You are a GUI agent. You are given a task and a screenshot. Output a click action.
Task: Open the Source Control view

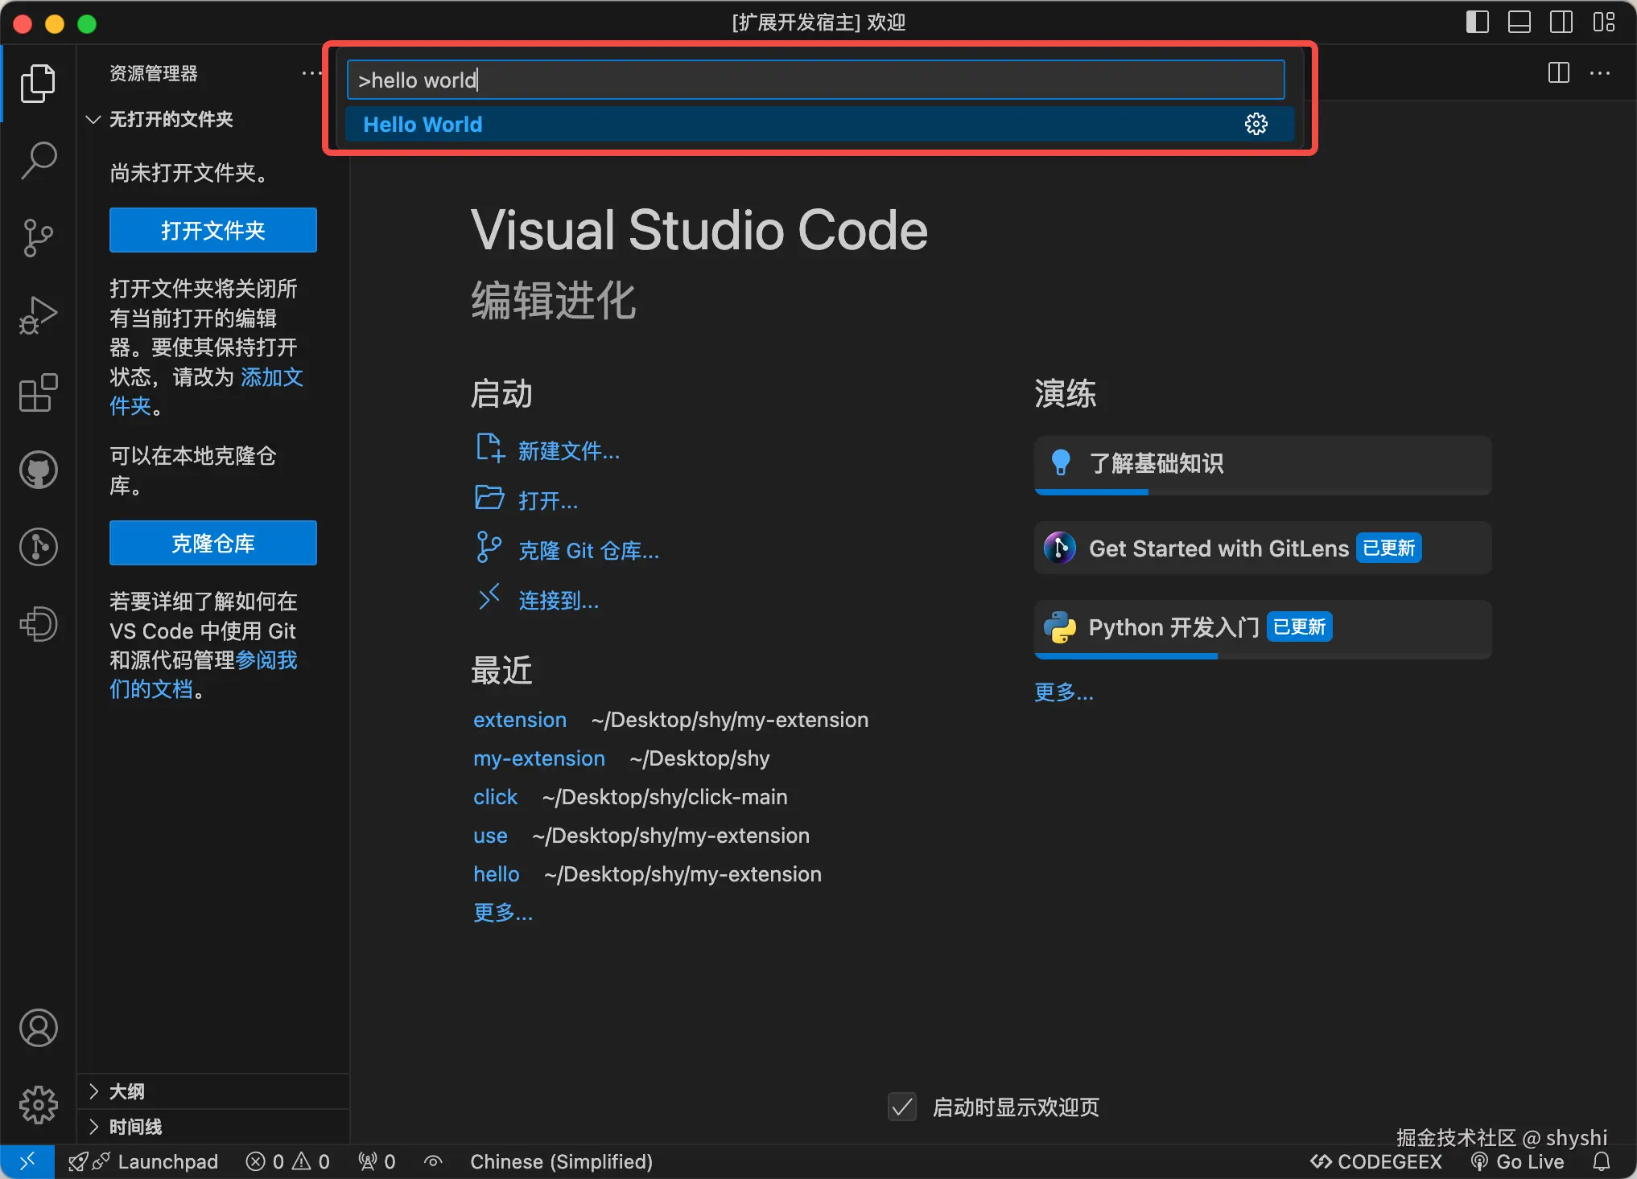coord(38,238)
